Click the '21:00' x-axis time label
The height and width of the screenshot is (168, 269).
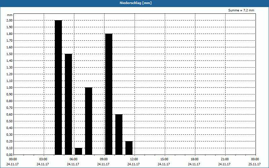click(225, 159)
